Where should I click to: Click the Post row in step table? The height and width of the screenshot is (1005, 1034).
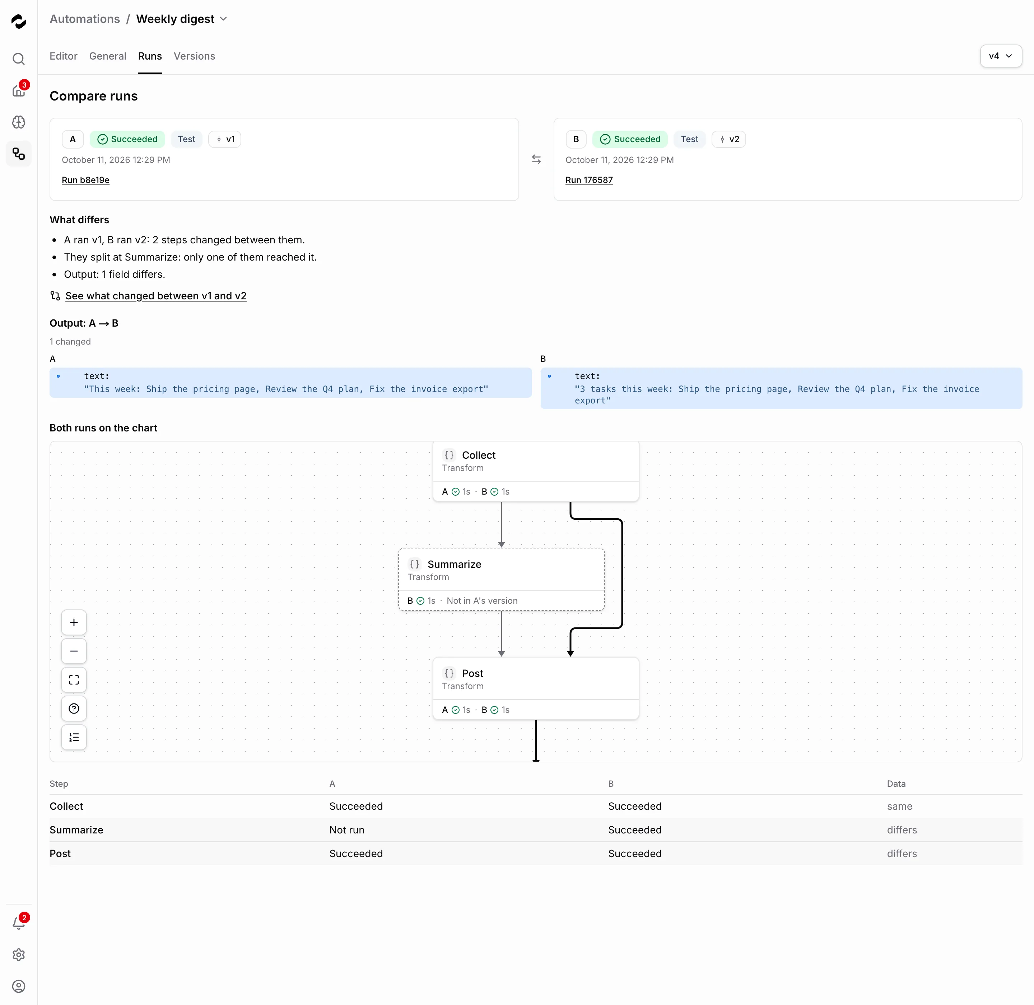[535, 854]
